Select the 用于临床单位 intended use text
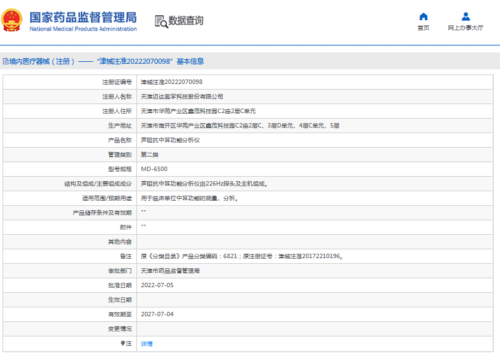 pyautogui.click(x=189, y=198)
